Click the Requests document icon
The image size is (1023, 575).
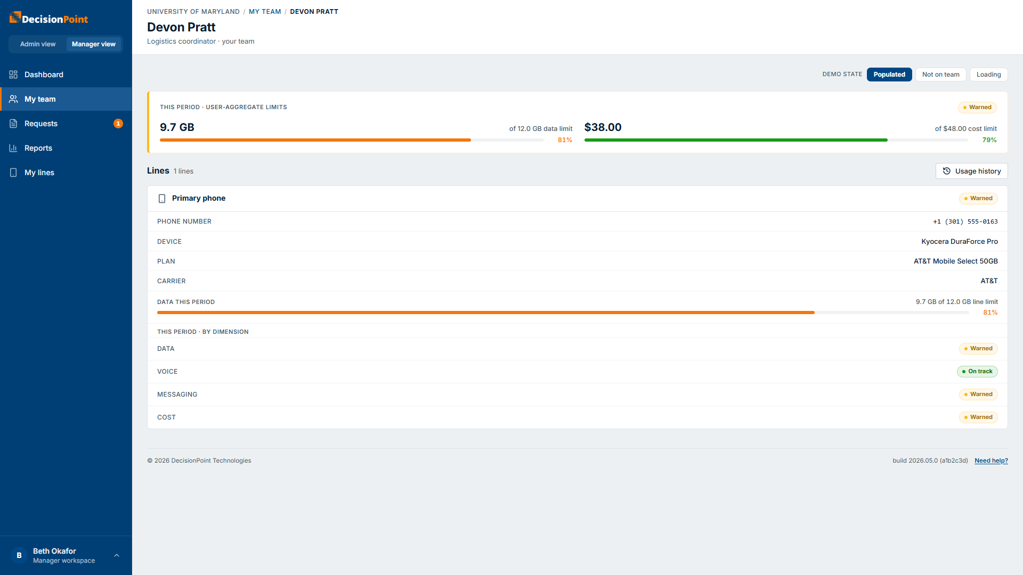(x=13, y=124)
